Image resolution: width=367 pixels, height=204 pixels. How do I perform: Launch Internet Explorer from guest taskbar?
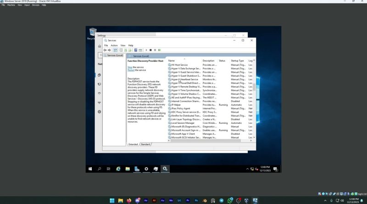pyautogui.click(x=118, y=169)
